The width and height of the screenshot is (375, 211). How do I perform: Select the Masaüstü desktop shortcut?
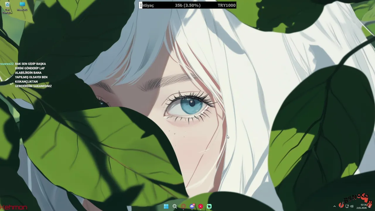(22, 7)
